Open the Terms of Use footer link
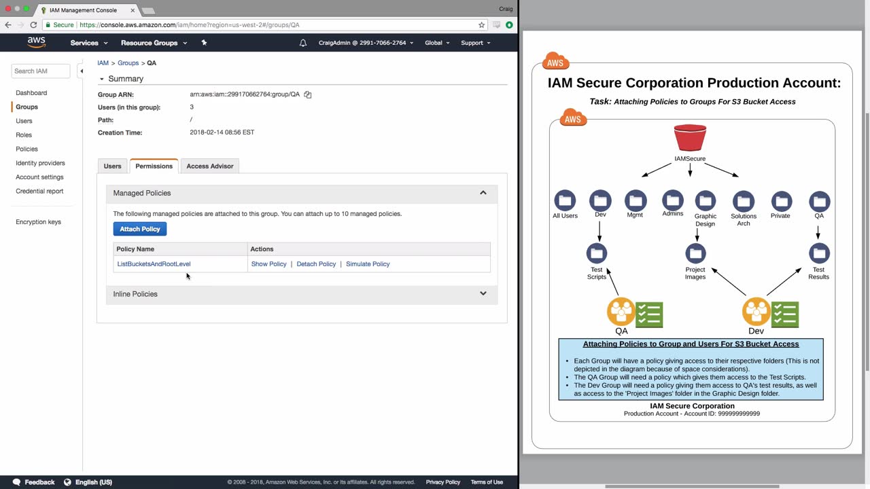 487,482
